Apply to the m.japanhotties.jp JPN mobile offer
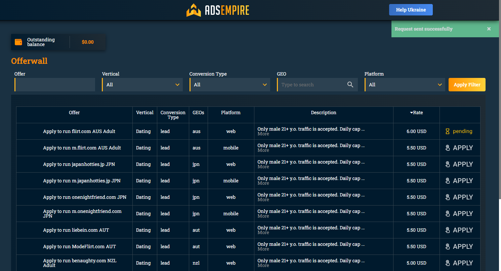The image size is (501, 271). coord(459,181)
